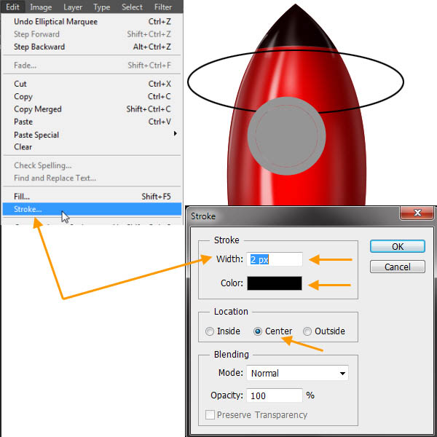Open the Edit menu
The height and width of the screenshot is (437, 437).
coord(13,7)
